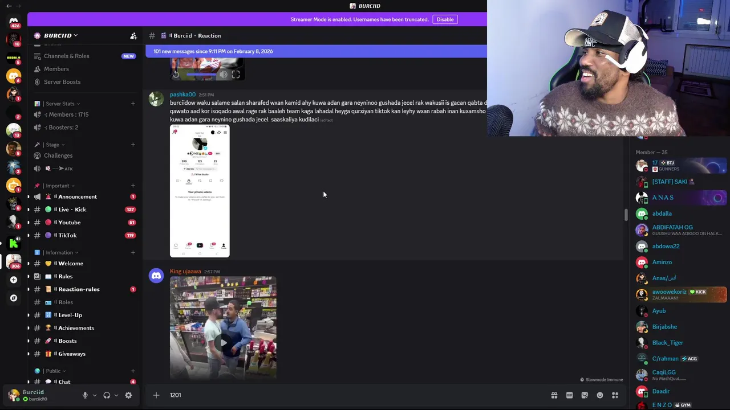Click the plus attachment button in message bar
730x410 pixels.
pos(156,395)
